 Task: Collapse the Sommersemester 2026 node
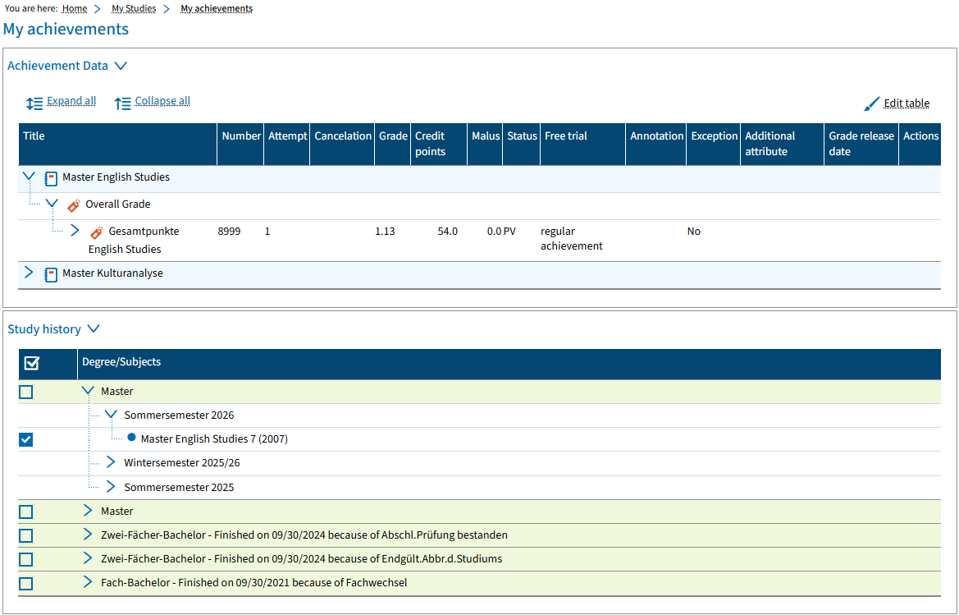[x=111, y=415]
